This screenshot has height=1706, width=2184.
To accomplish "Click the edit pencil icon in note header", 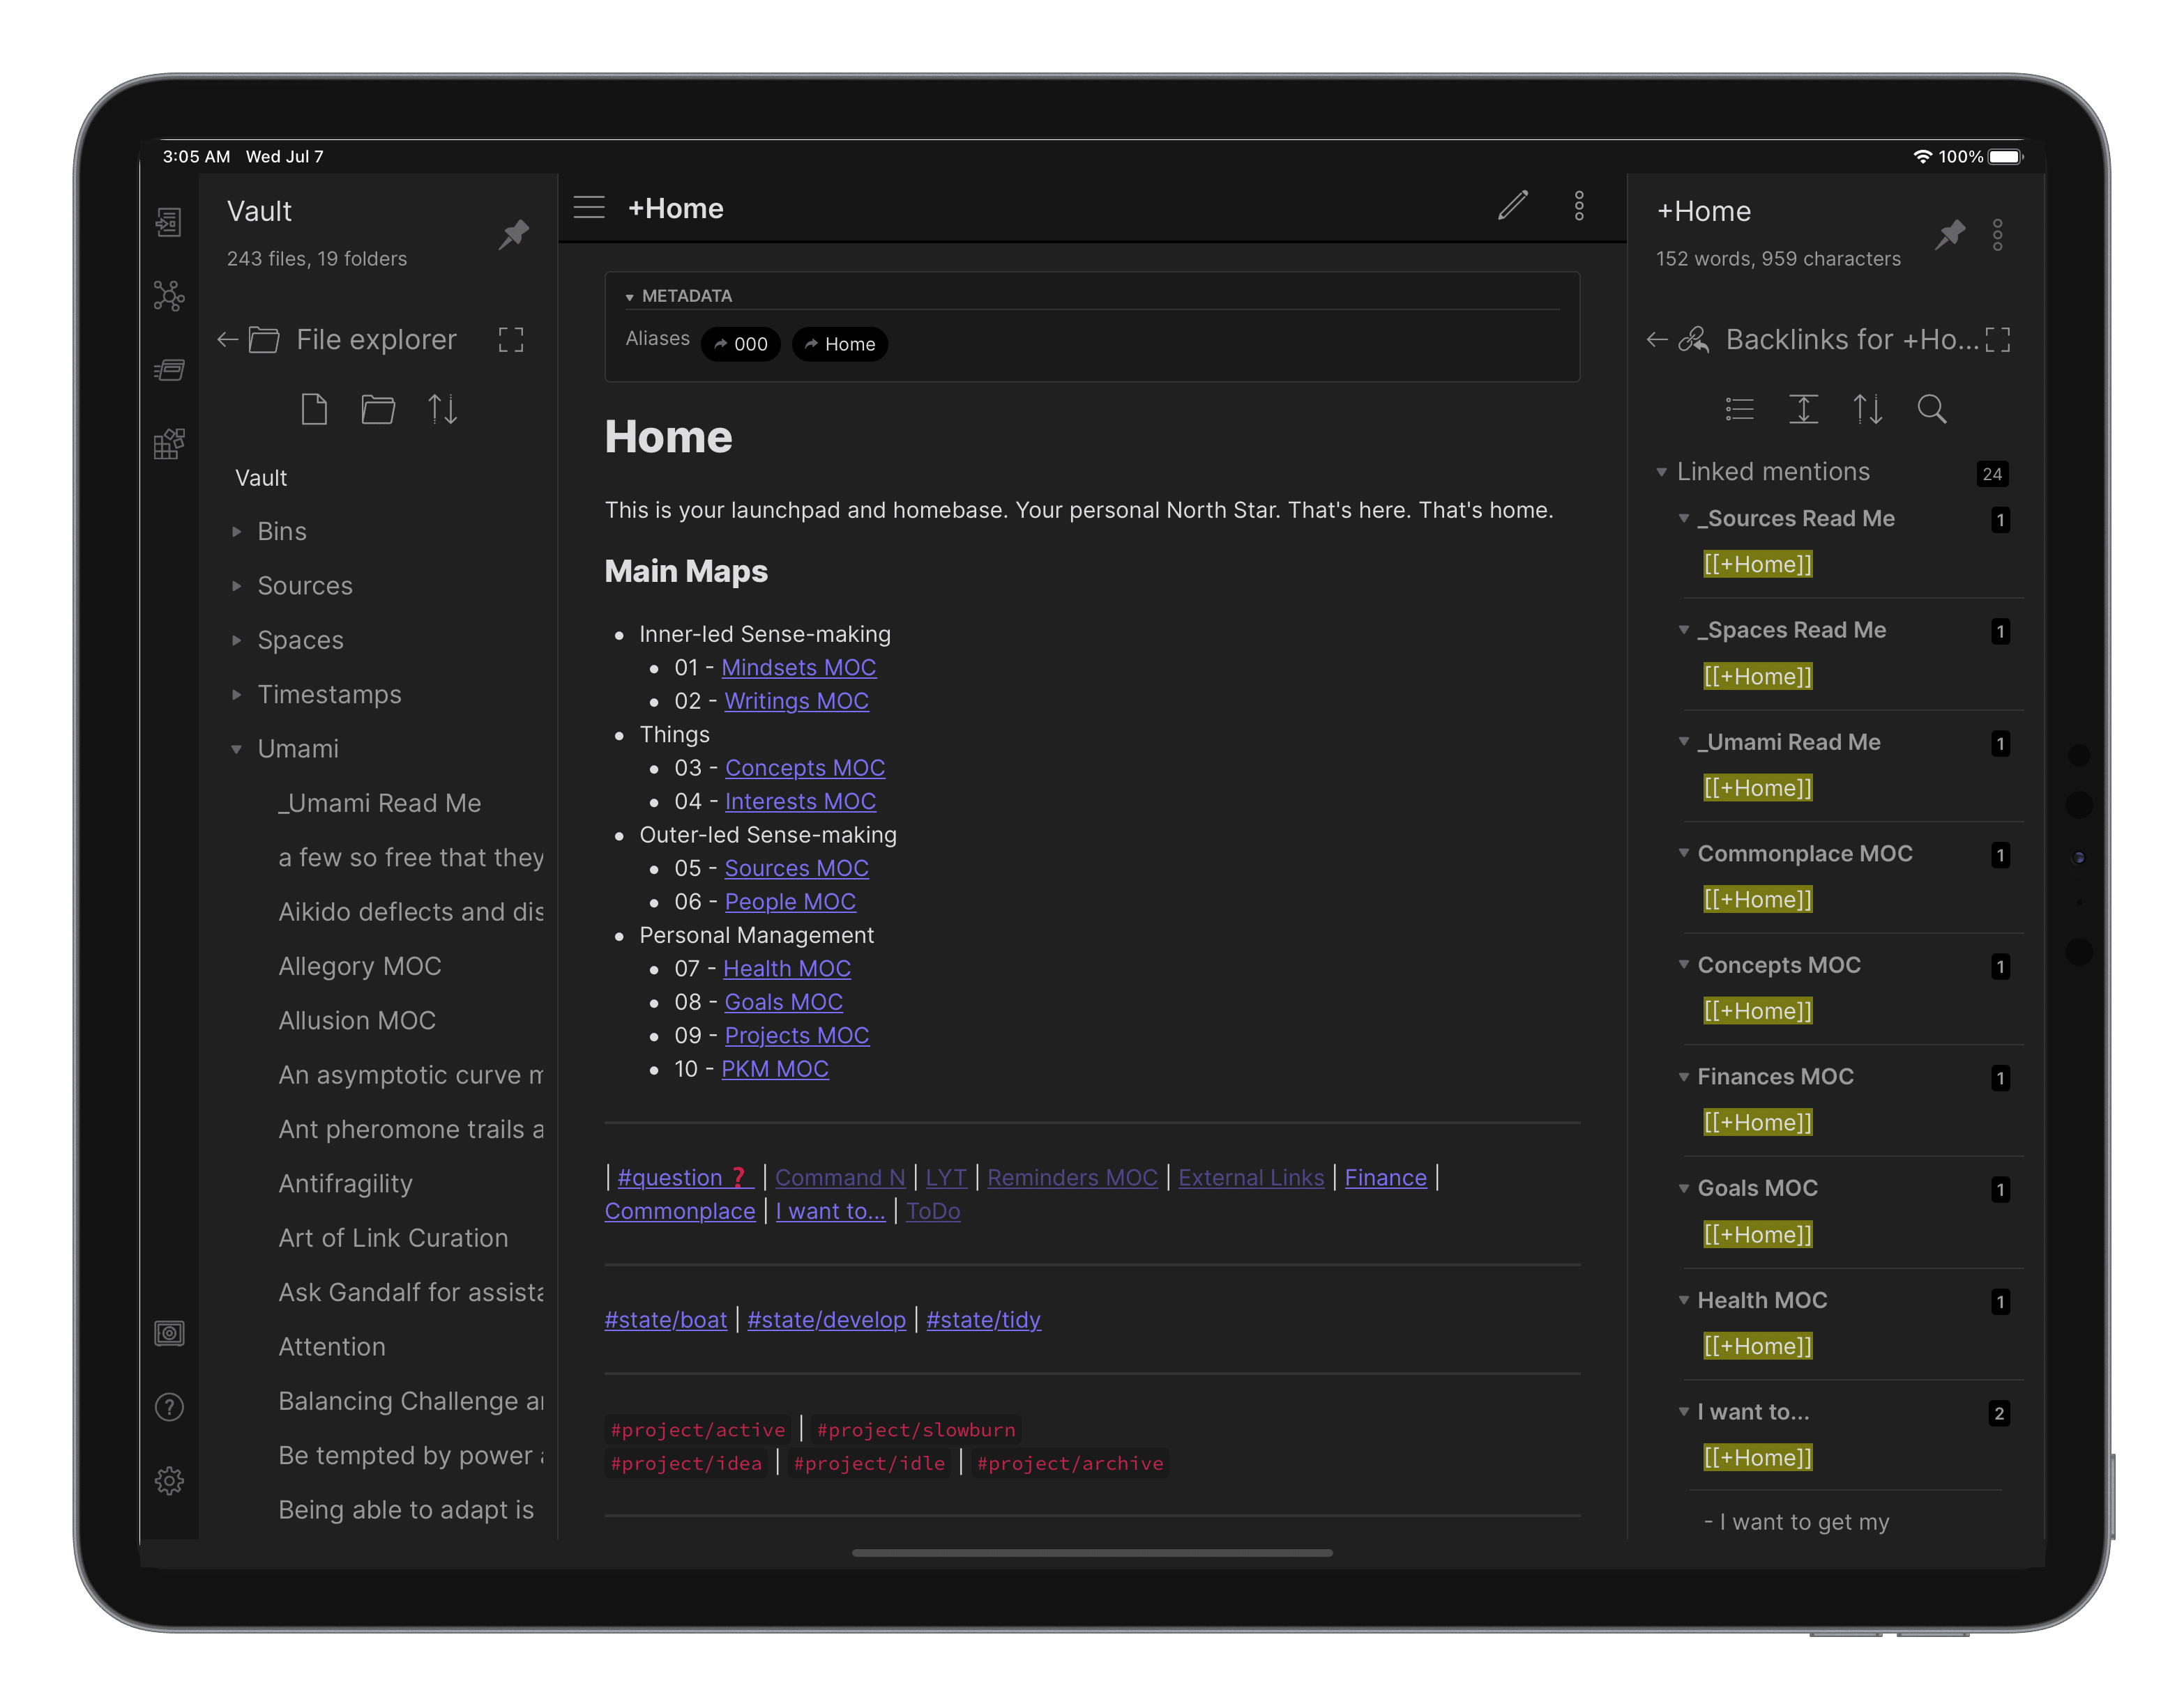I will pos(1513,206).
